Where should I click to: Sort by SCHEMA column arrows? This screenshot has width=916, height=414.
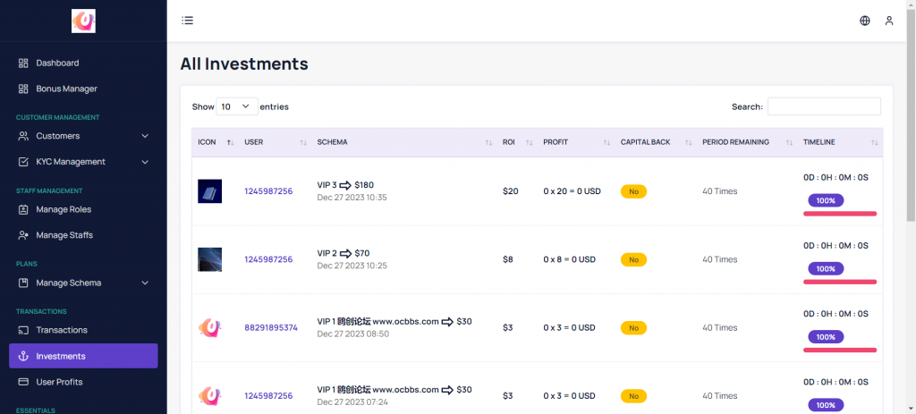pyautogui.click(x=488, y=142)
